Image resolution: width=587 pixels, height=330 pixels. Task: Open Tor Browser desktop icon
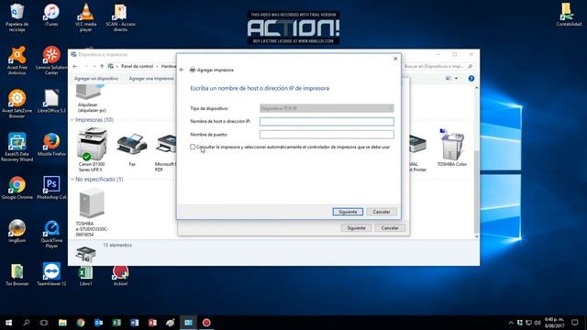point(17,275)
